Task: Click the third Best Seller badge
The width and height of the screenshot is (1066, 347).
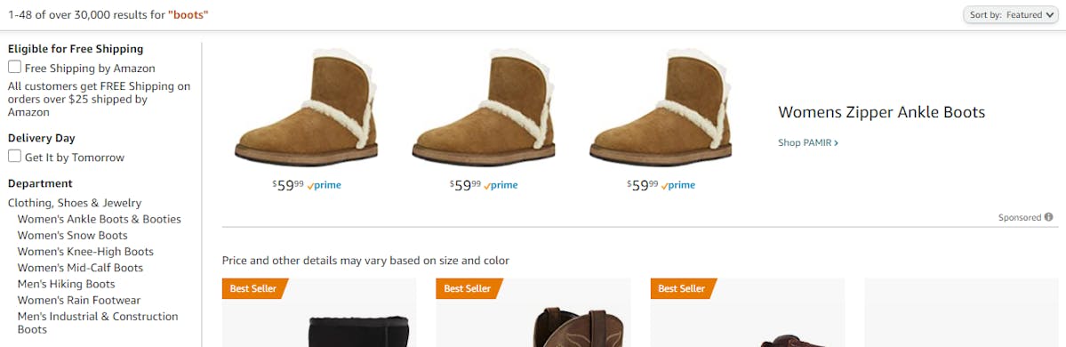Action: click(683, 288)
